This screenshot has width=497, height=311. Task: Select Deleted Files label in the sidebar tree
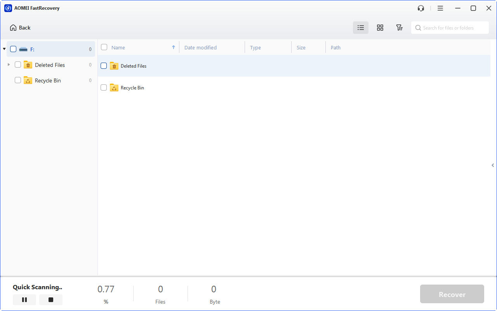pyautogui.click(x=50, y=65)
